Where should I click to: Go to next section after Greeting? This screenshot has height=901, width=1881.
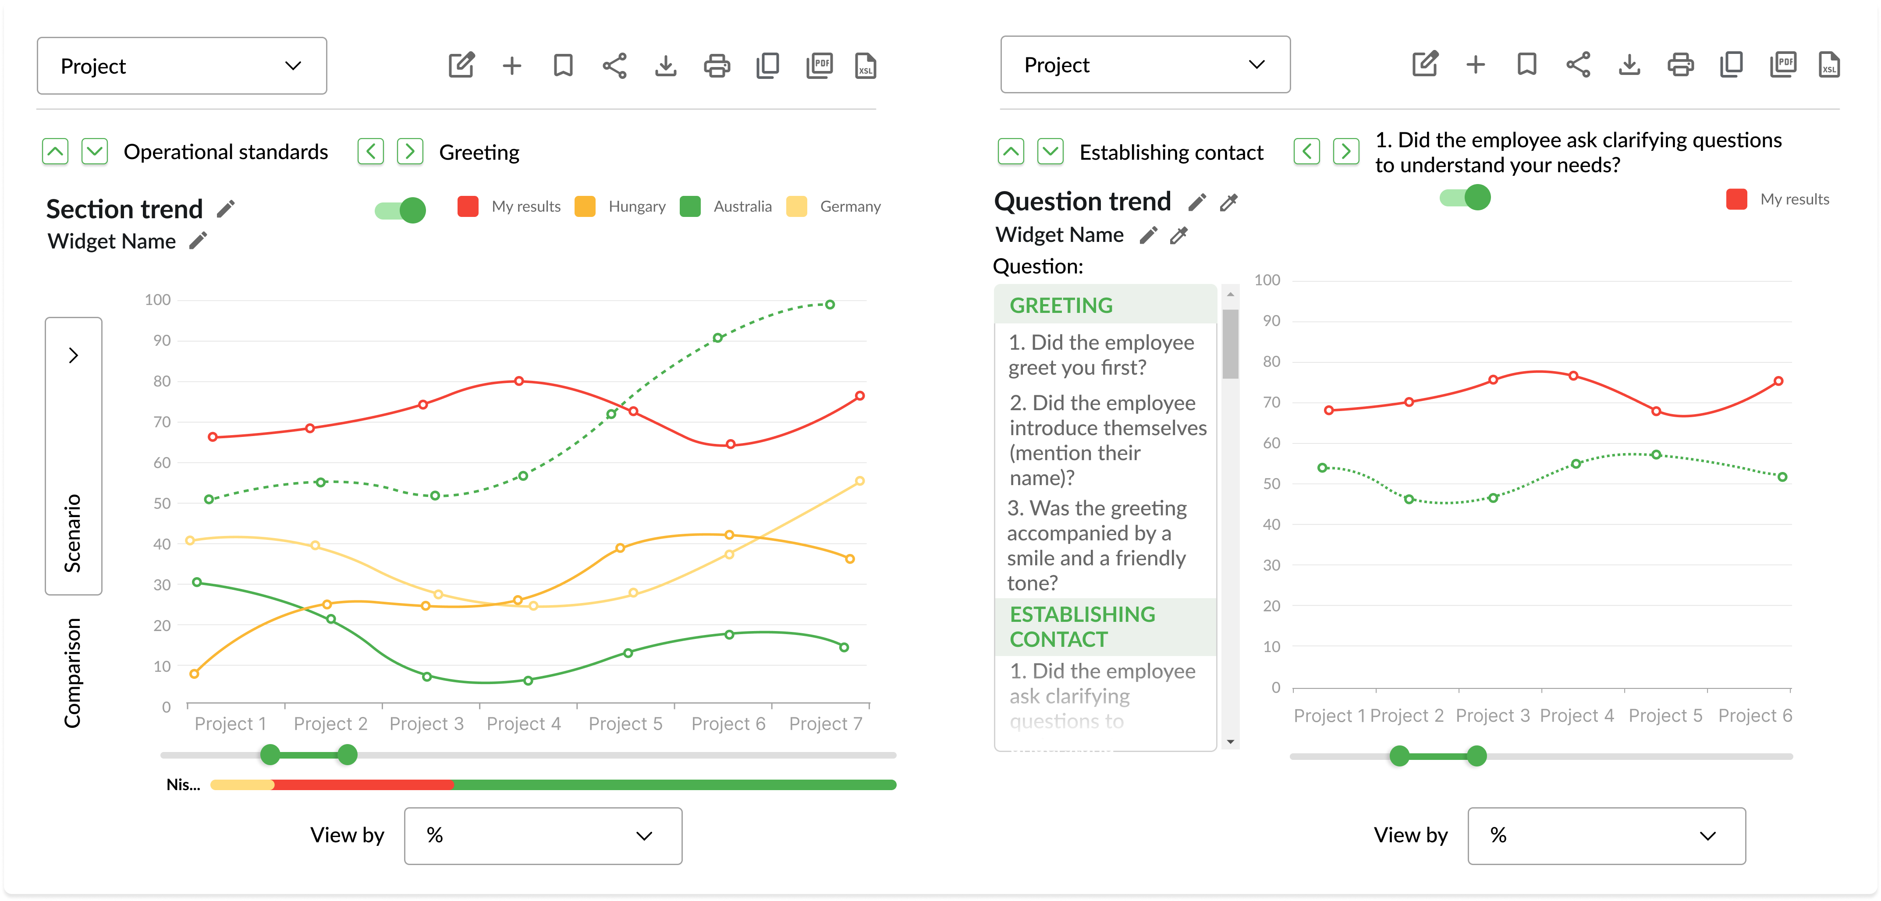(x=410, y=152)
